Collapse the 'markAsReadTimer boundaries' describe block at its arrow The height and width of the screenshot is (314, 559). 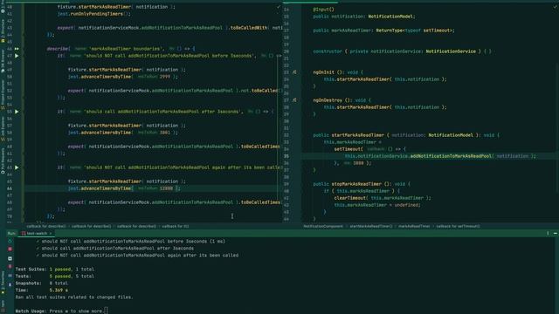(x=24, y=49)
